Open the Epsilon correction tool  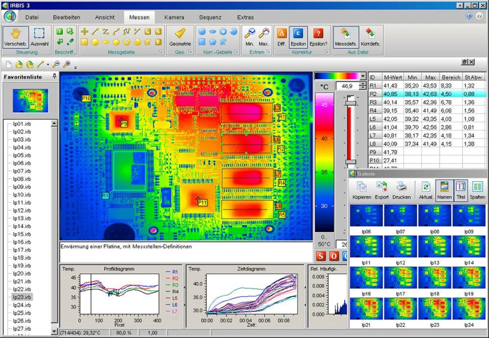click(x=298, y=37)
